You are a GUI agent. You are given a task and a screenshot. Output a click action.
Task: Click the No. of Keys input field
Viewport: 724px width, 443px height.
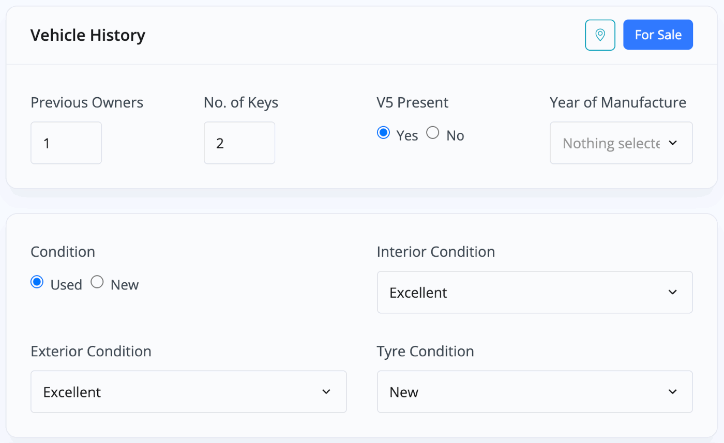click(x=239, y=143)
